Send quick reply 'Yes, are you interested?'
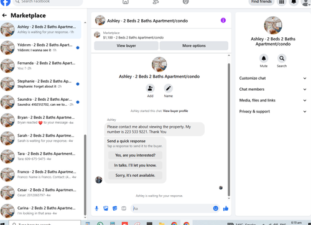Viewport: 311px width, 225px height. point(135,155)
